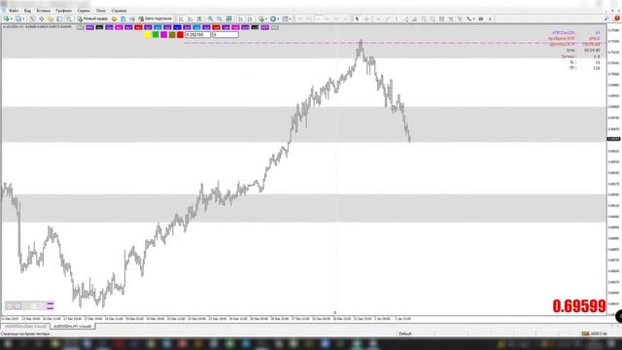Click the Default profile in status bar

tap(405, 333)
